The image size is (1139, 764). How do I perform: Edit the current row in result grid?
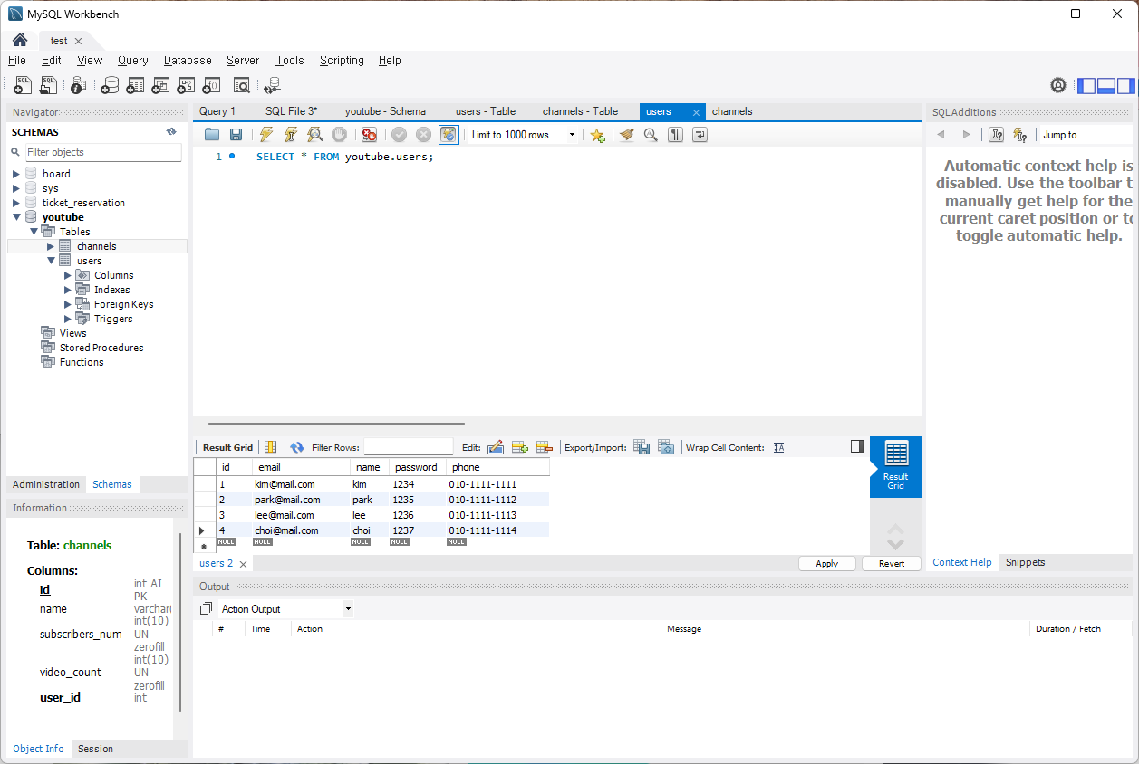pyautogui.click(x=496, y=447)
